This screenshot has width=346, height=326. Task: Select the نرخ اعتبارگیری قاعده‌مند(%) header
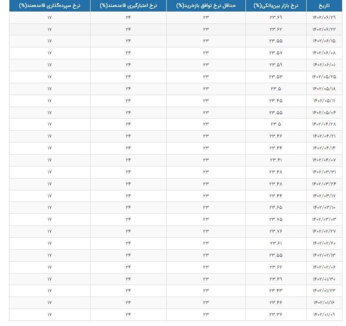point(128,5)
